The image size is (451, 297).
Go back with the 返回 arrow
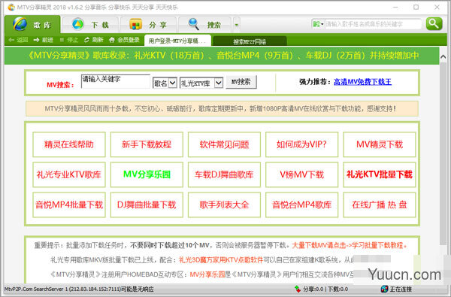pos(18,40)
